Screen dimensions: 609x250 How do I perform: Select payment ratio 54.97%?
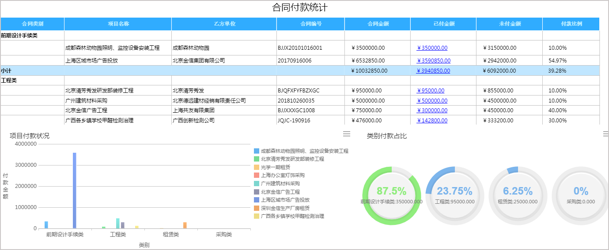(557, 60)
